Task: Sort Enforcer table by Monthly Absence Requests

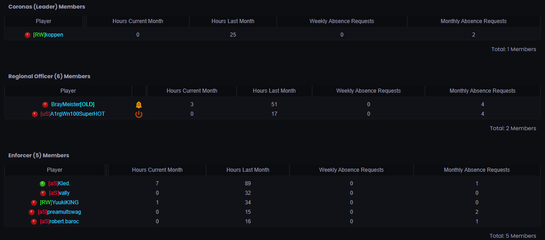Action: point(477,170)
